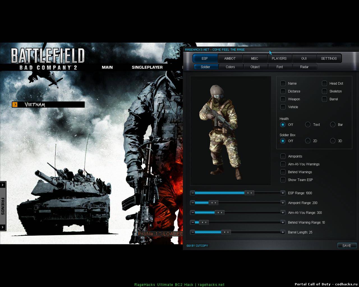The image size is (359, 287).
Task: Toggle Aim-At-You Warnings checkbox
Action: 283,164
